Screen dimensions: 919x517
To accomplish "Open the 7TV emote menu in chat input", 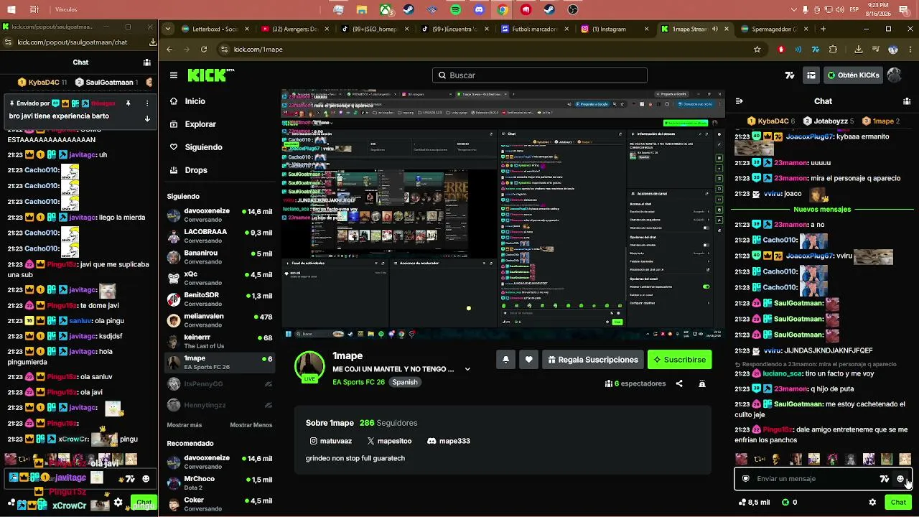I will click(885, 479).
